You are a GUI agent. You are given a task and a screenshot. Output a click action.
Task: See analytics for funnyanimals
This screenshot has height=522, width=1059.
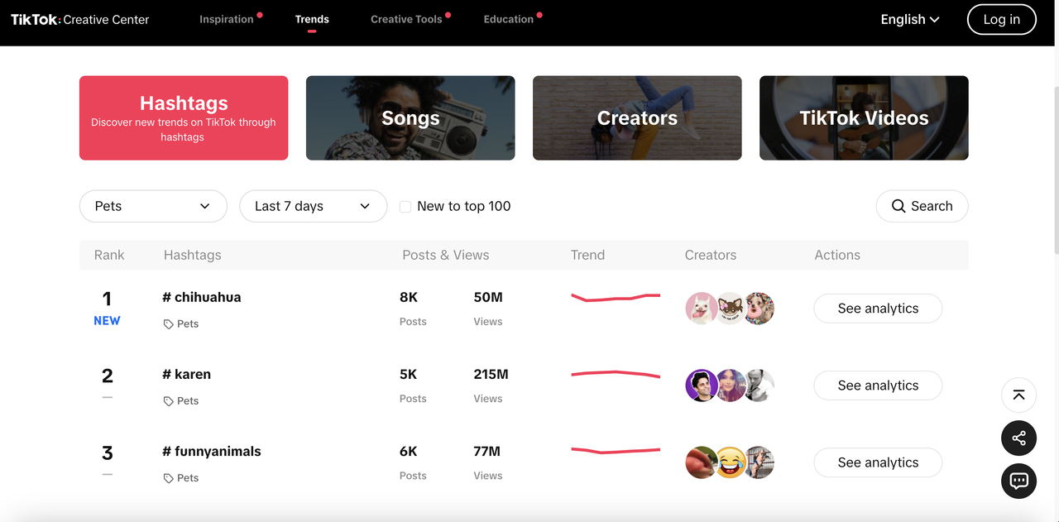[x=878, y=462]
